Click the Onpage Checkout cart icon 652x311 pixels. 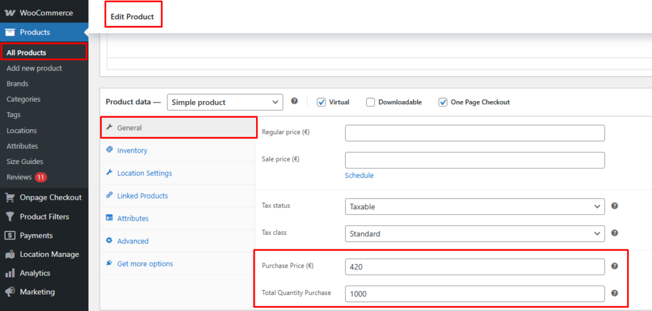coord(10,197)
